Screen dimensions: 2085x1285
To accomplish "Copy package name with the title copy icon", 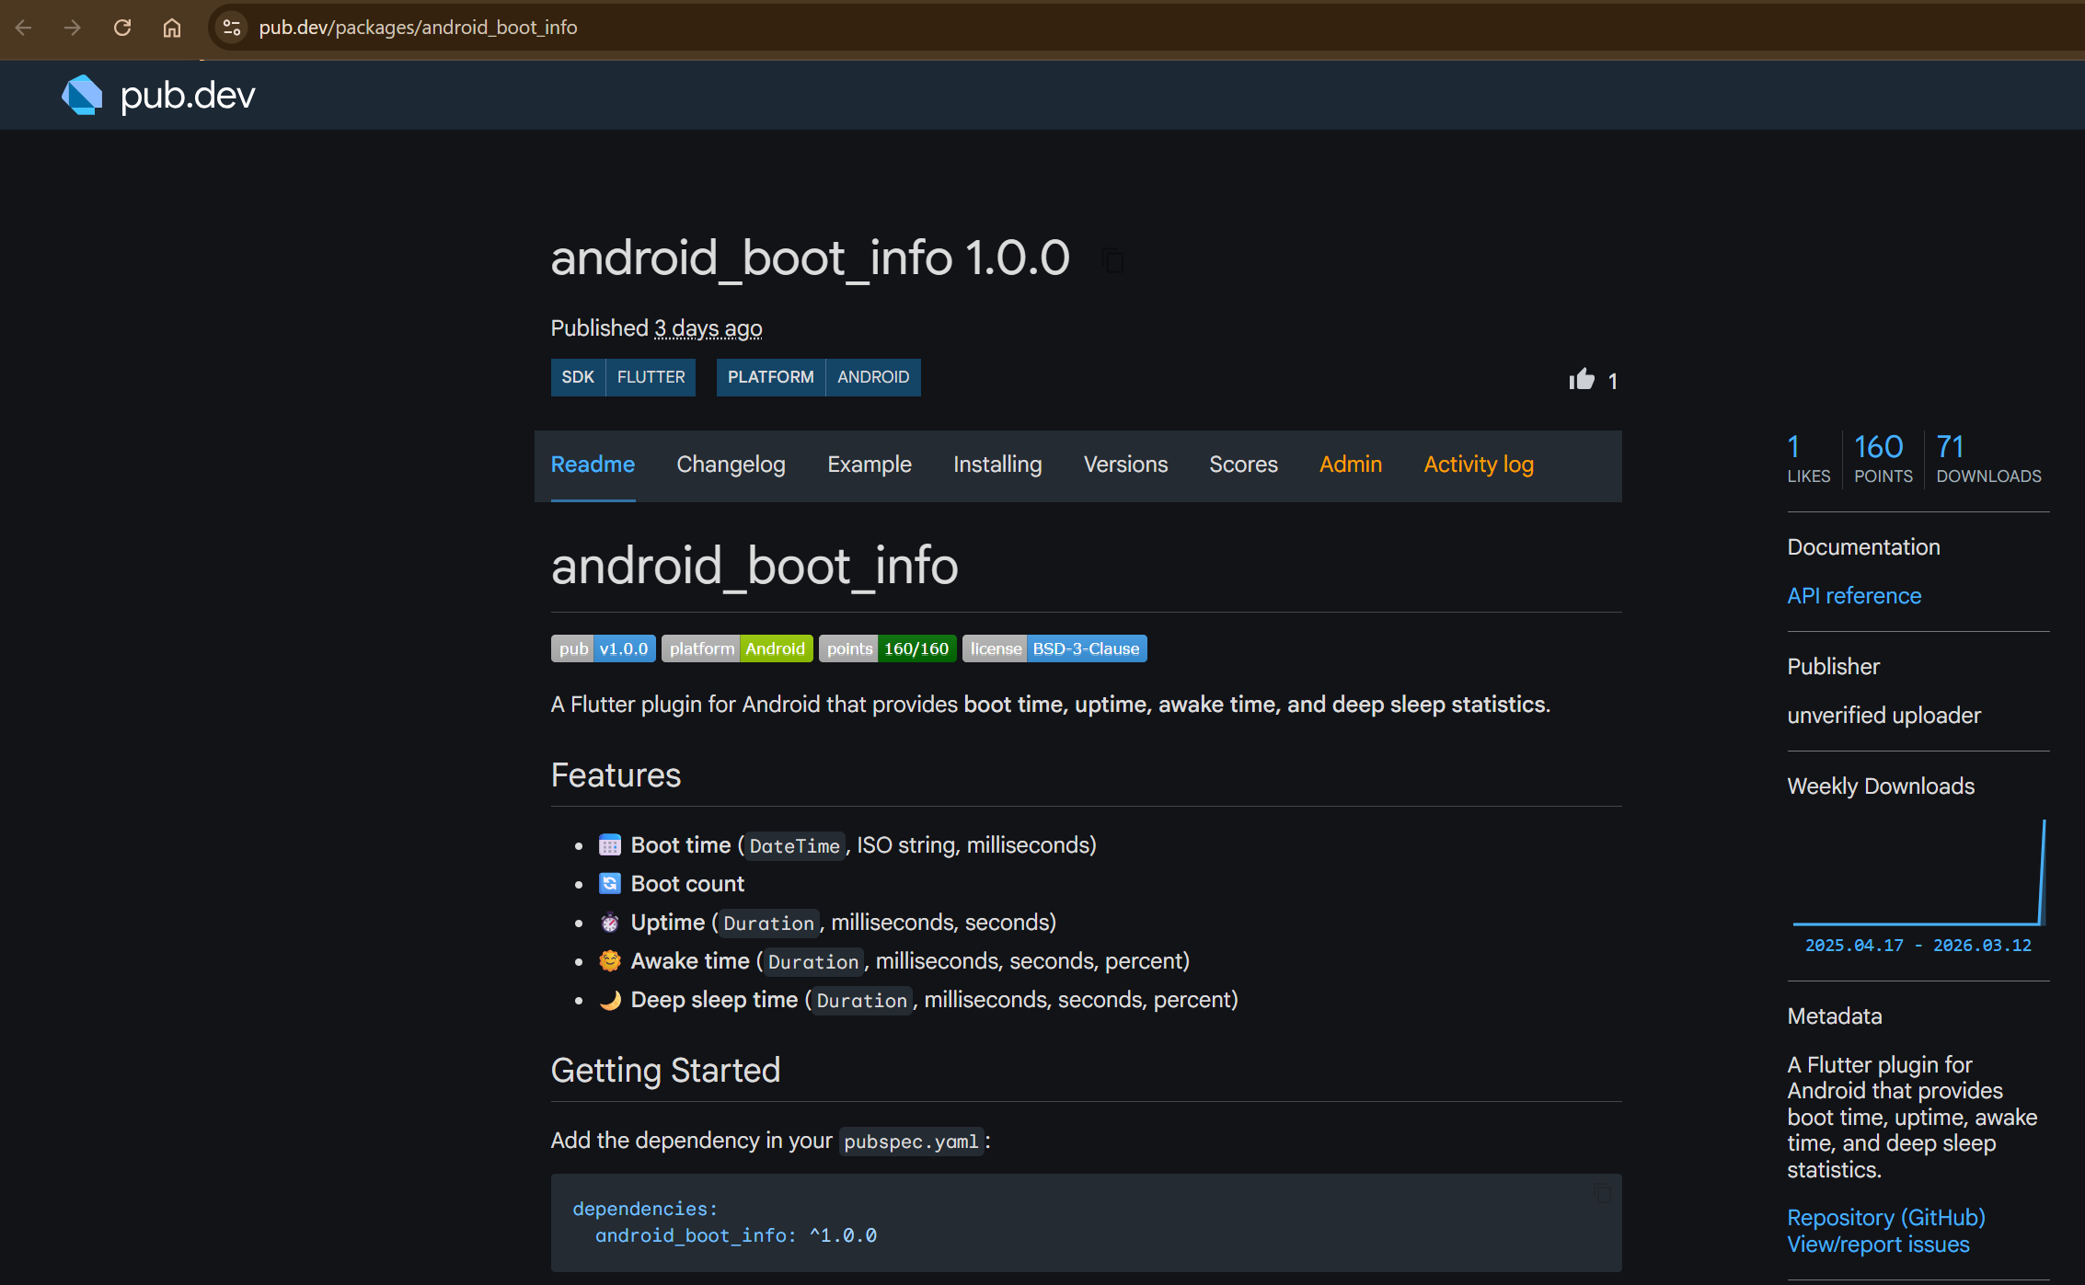I will (x=1113, y=261).
